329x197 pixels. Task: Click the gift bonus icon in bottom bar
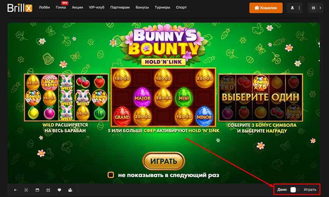pyautogui.click(x=70, y=190)
